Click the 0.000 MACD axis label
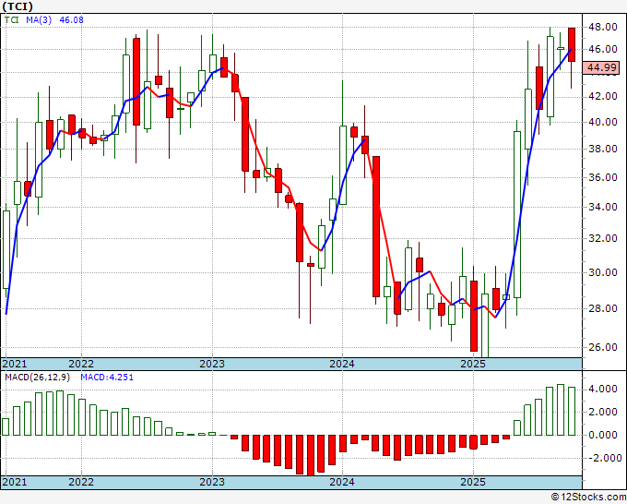 602,435
